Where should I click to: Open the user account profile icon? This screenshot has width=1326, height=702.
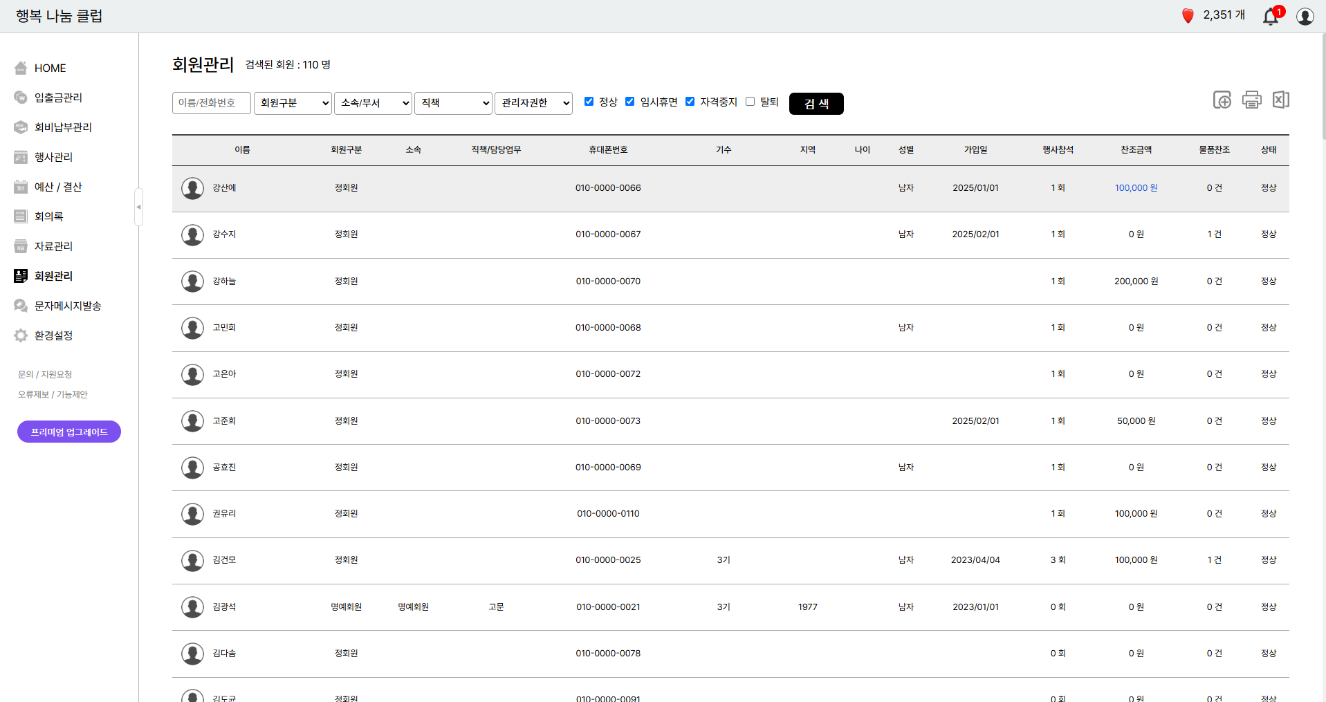1305,16
